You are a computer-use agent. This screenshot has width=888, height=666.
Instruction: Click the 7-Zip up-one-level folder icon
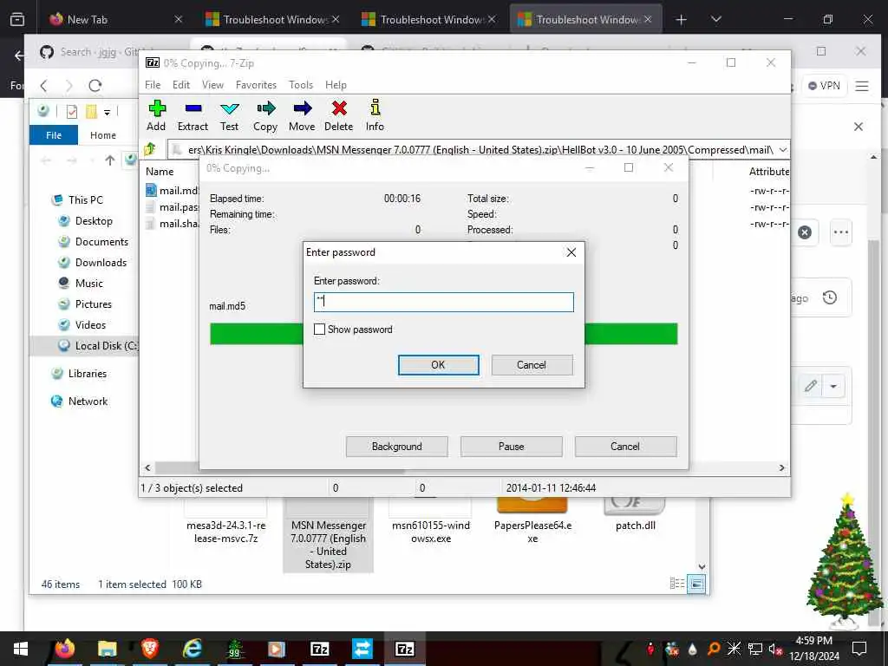coord(150,149)
